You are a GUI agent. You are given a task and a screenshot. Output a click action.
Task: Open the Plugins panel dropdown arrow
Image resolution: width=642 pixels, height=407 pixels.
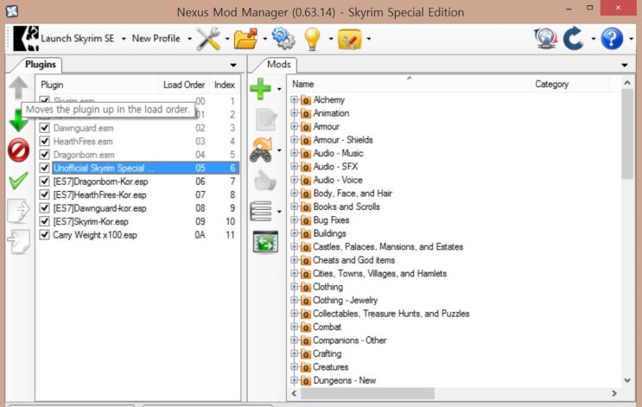[233, 65]
